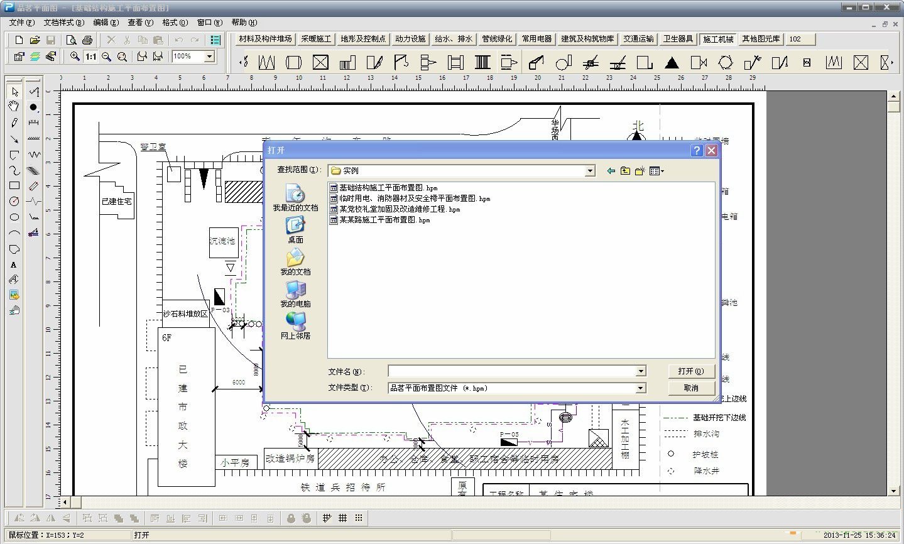Toggle the dotted grid icon
The image size is (904, 544).
[359, 518]
